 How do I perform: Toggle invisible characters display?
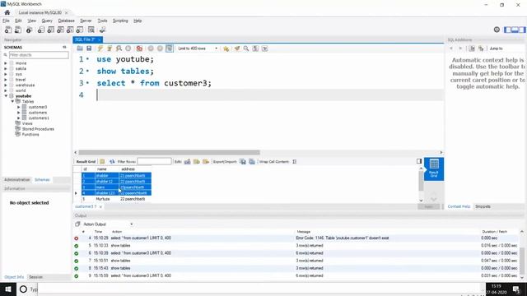click(255, 49)
